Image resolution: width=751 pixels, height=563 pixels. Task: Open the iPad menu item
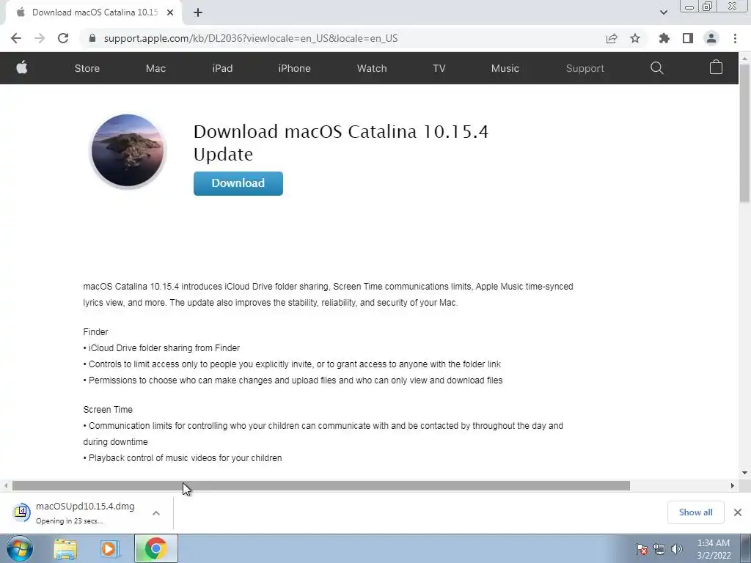tap(222, 68)
